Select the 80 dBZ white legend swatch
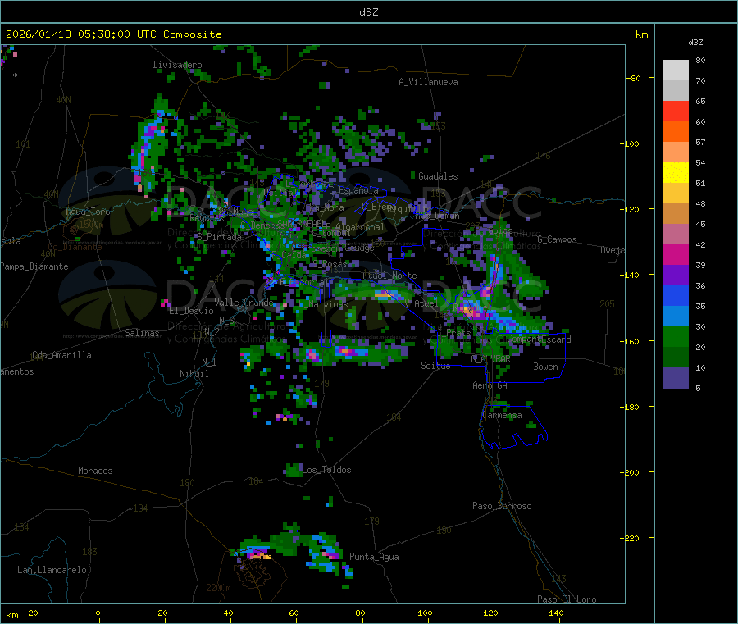The width and height of the screenshot is (738, 624). click(x=676, y=71)
